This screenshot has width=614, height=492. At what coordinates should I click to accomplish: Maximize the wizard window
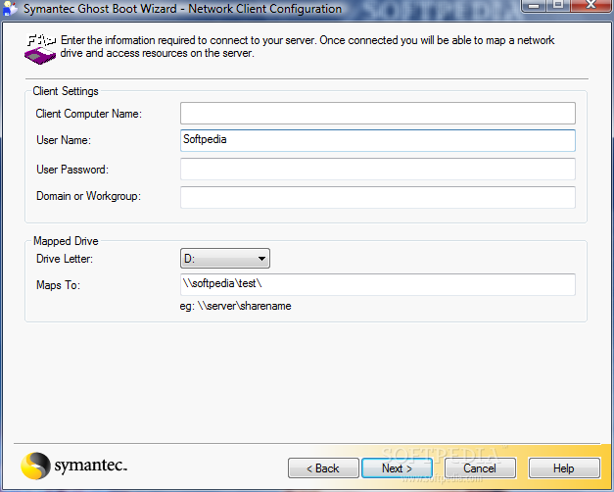pos(558,6)
